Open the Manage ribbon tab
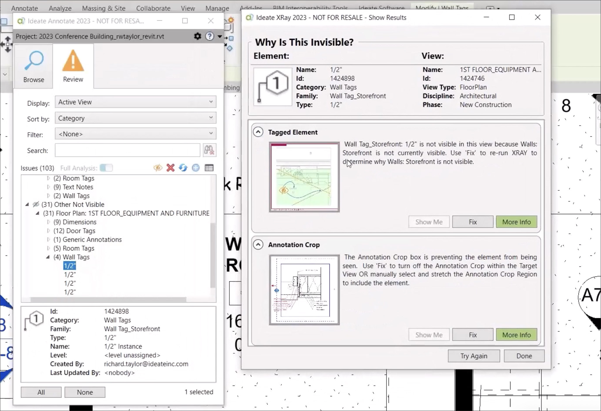Viewport: 601px width, 411px height. coord(217,8)
